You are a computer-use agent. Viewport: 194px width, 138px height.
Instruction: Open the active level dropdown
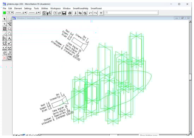(x=10, y=13)
